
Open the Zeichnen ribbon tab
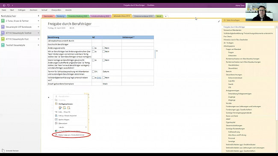[x=33, y=10]
